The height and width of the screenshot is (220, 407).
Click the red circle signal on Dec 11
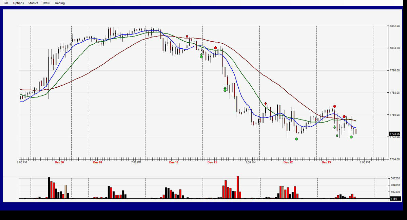[215, 48]
